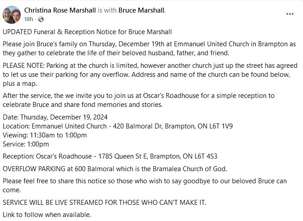Click the 'SERVICE WILL BE LIVE STREAMED' line

(x=104, y=203)
